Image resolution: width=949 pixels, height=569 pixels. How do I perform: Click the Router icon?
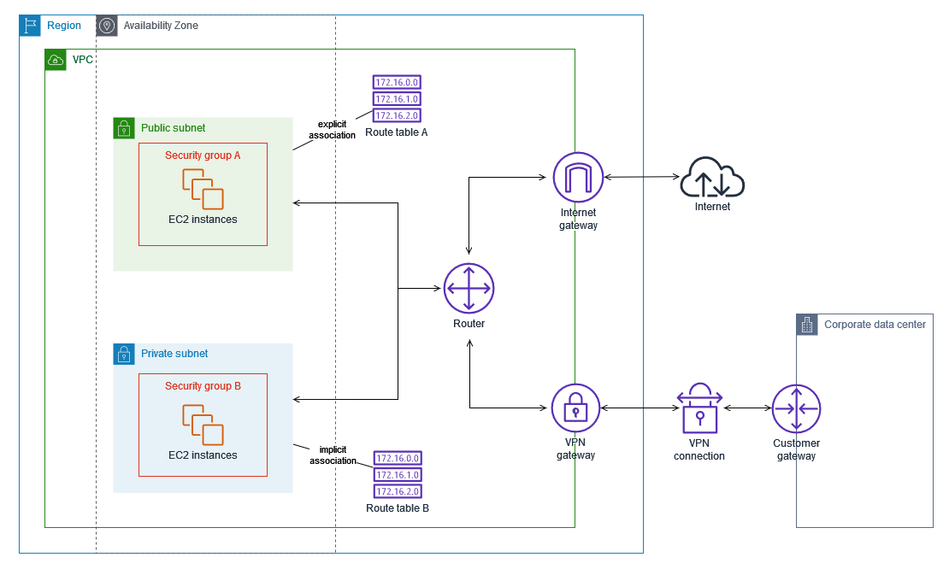(x=469, y=289)
